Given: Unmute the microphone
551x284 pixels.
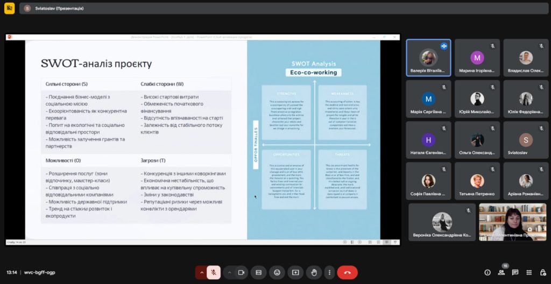Looking at the screenshot, I should (x=214, y=272).
